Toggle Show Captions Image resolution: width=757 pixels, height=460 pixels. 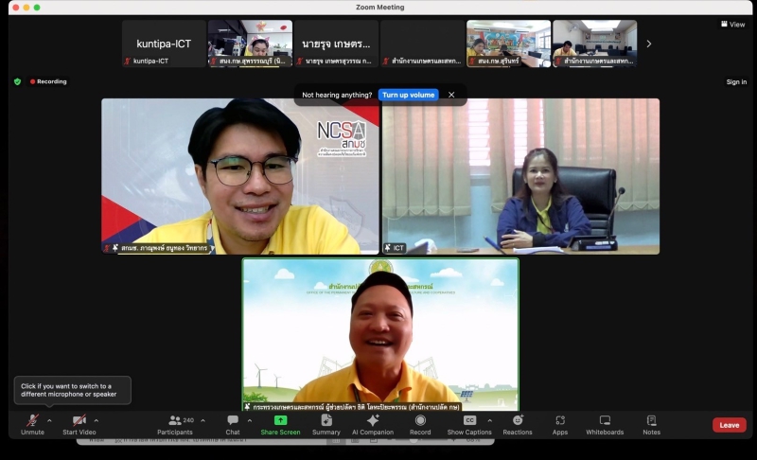point(469,425)
